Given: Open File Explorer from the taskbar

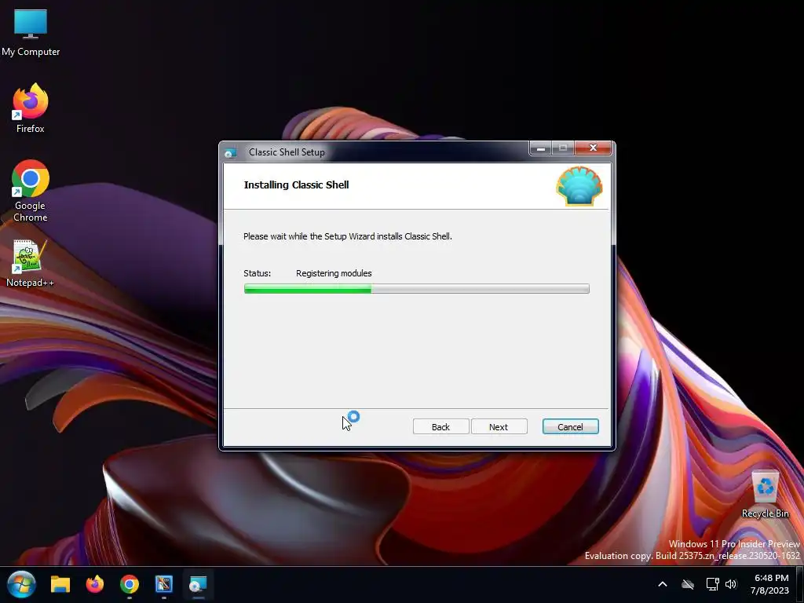Looking at the screenshot, I should [60, 584].
